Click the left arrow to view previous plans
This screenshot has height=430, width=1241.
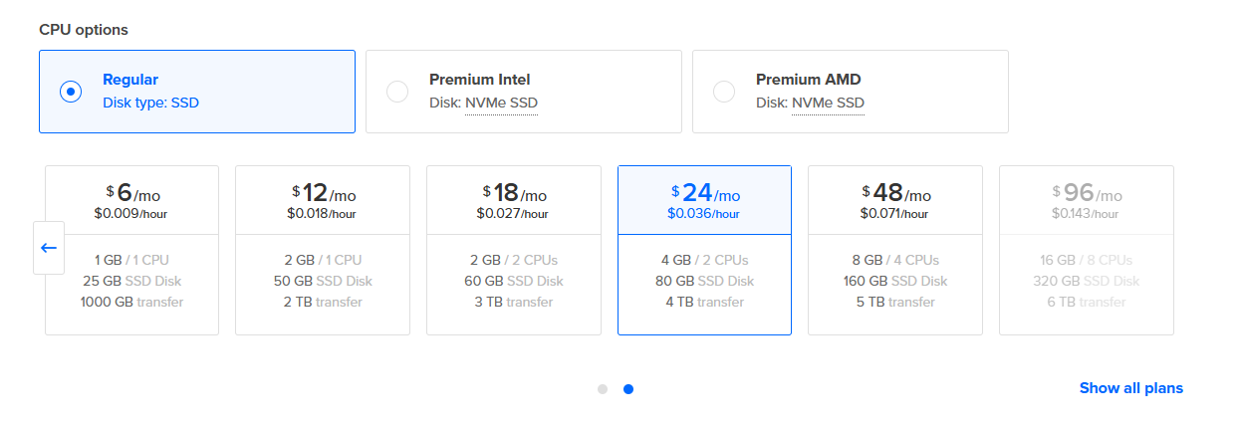[49, 248]
